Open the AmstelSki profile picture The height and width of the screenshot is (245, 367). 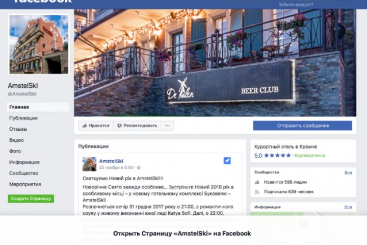(x=39, y=44)
